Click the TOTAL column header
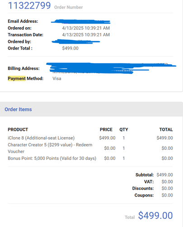 (x=166, y=129)
